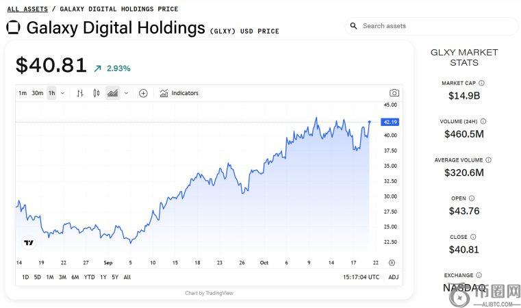Screen dimensions: 521x308
Task: Open chart time axis settings gear icon
Action: (x=392, y=262)
